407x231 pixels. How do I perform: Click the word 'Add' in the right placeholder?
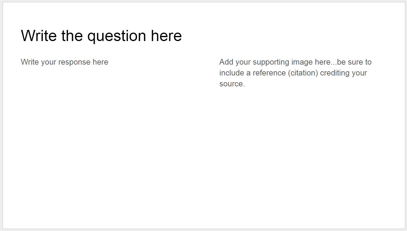226,62
